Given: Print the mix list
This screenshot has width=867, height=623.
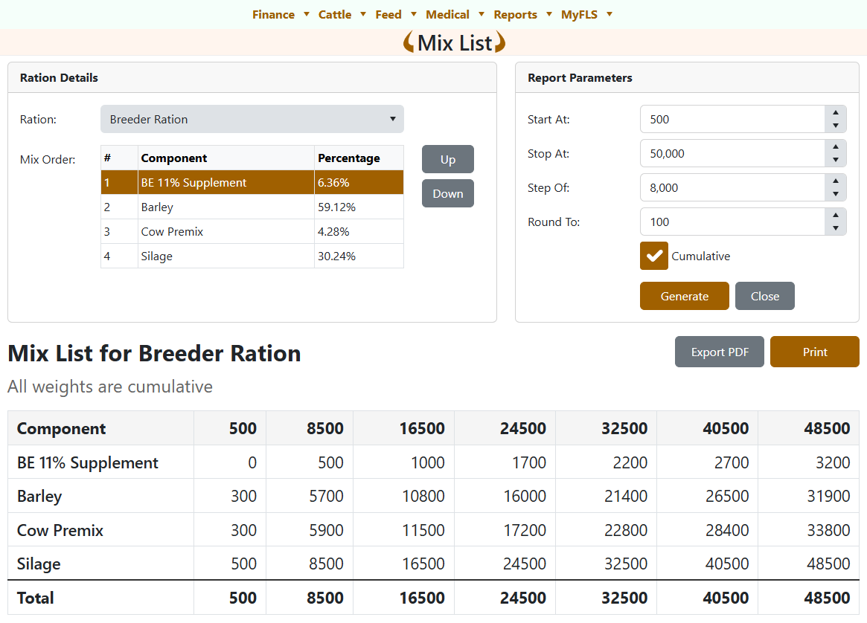Looking at the screenshot, I should tap(814, 352).
